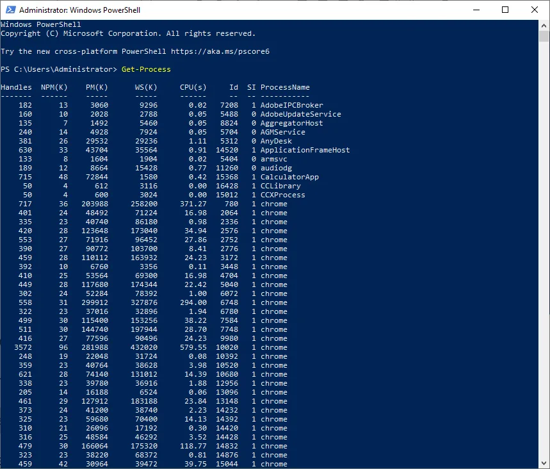This screenshot has width=550, height=469.
Task: Click the CPU(s) column header
Action: (x=193, y=87)
